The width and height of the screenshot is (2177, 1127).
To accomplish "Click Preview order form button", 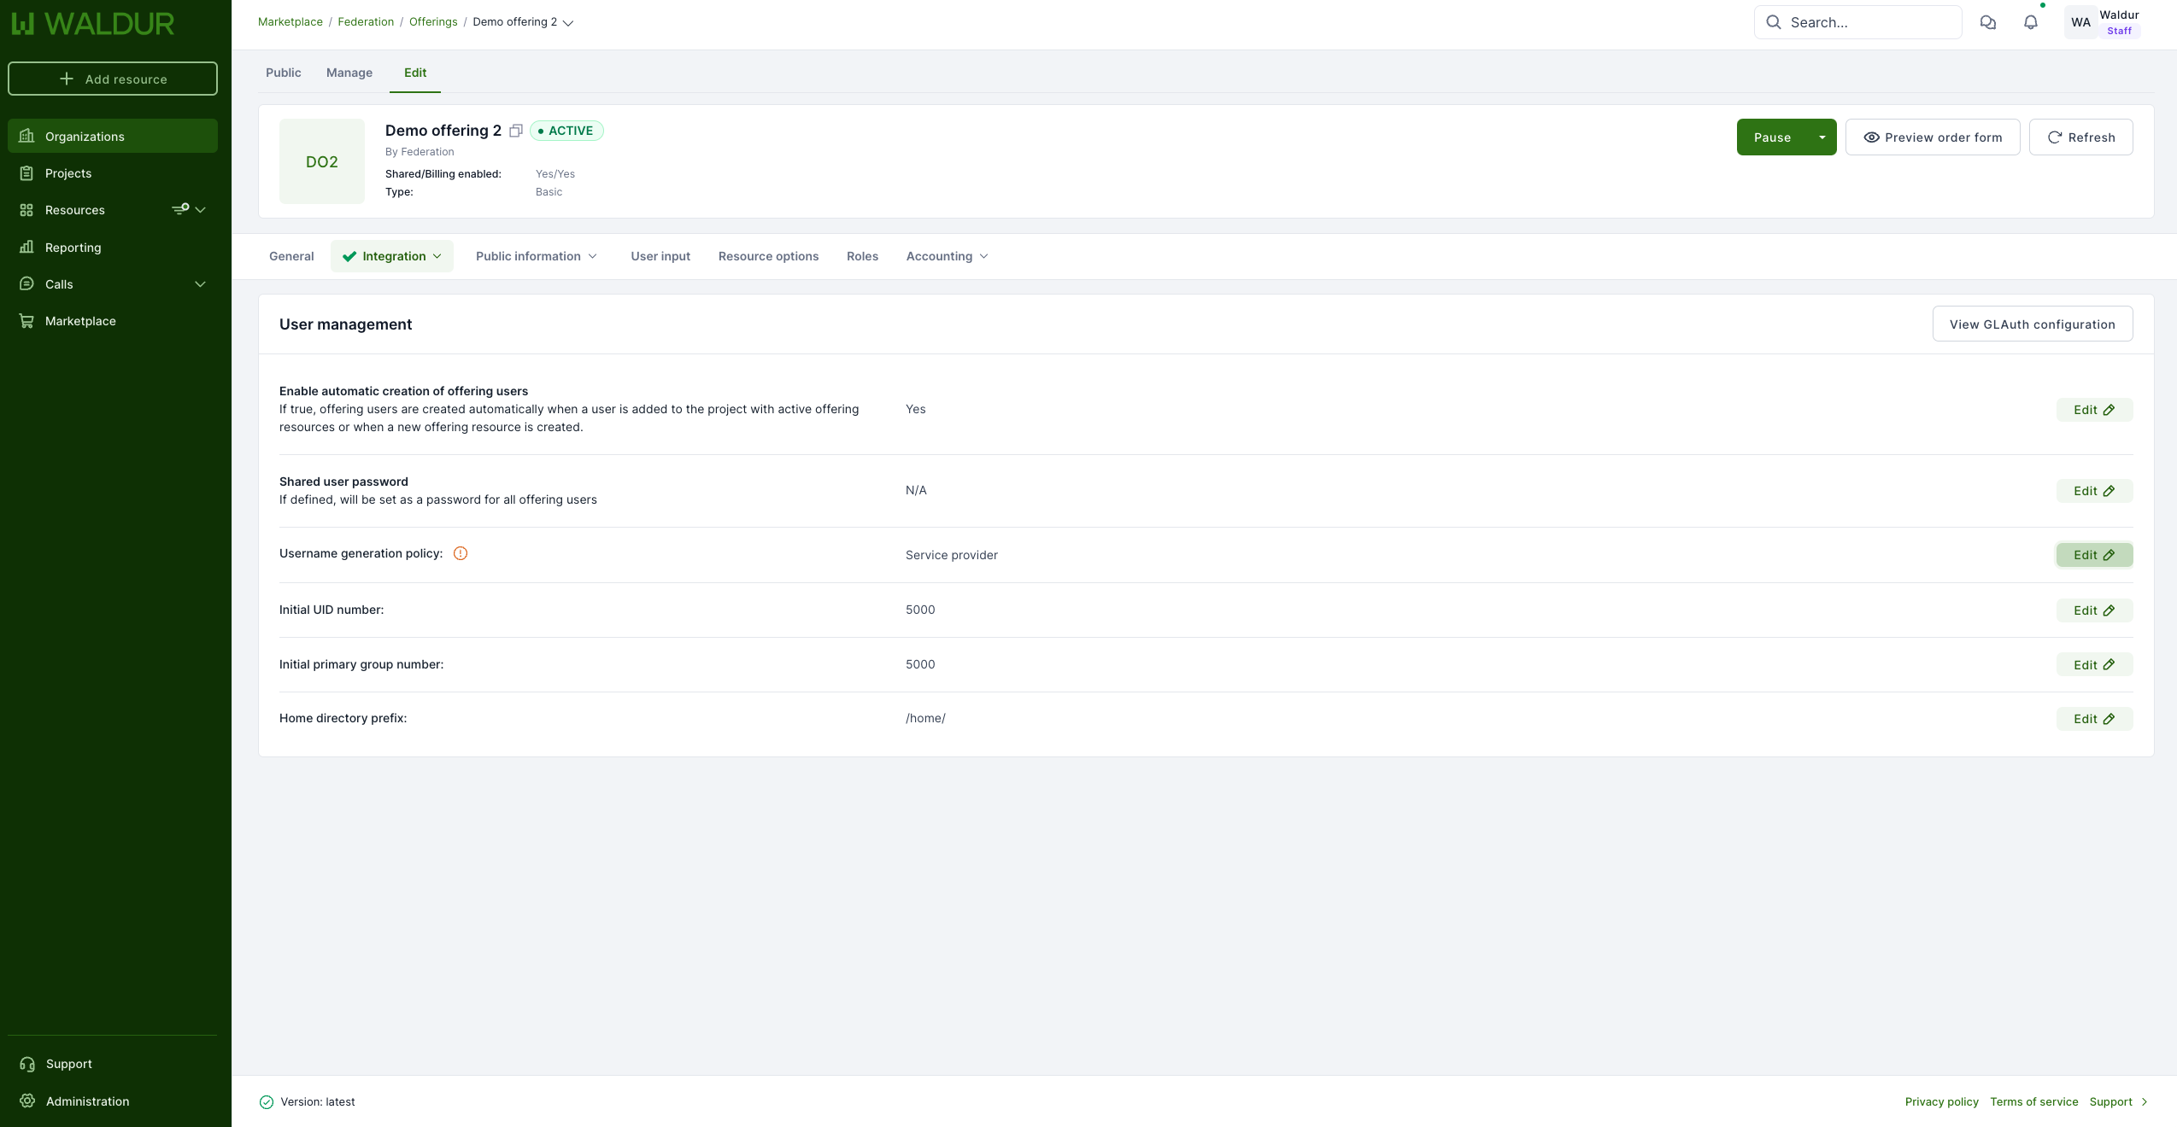I will (x=1933, y=137).
